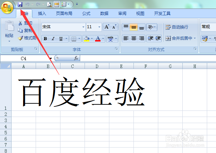216x153 pixels.
Task: Align the text to the right
Action: [x=141, y=38]
